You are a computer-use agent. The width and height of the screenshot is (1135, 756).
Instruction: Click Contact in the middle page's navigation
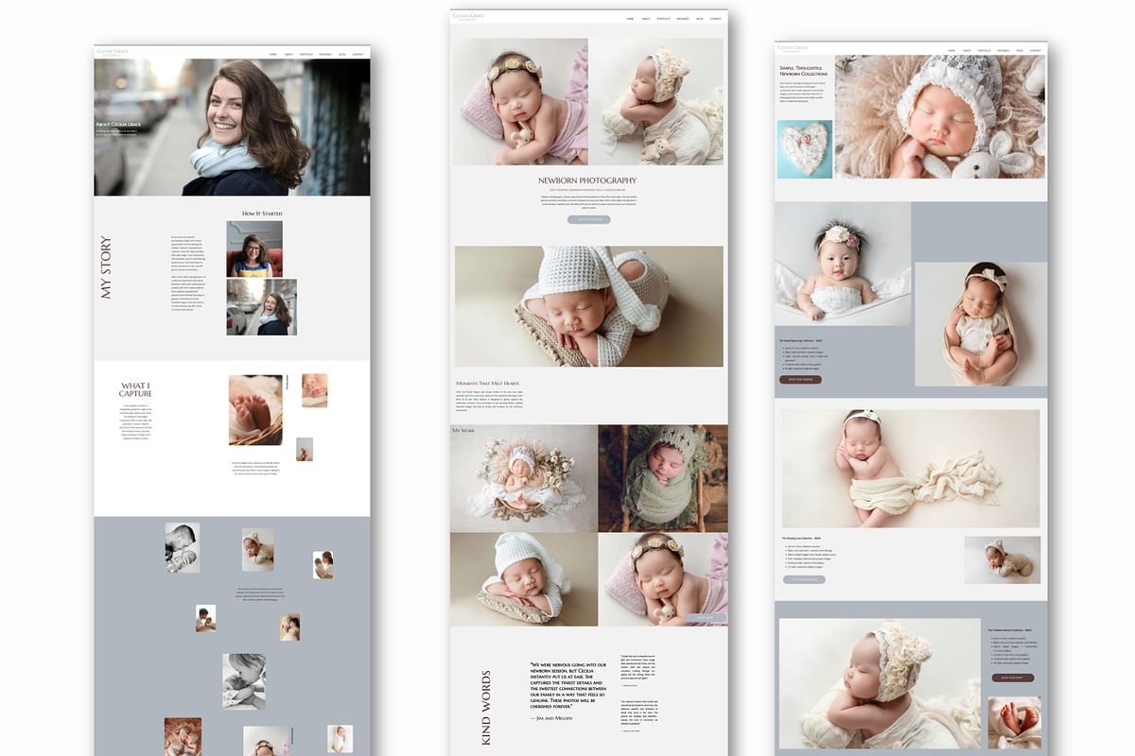[x=716, y=18]
